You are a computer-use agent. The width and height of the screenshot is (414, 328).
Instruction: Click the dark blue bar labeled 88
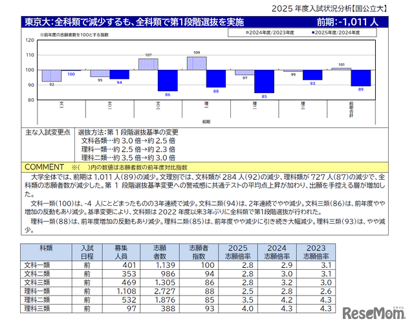pyautogui.click(x=216, y=79)
